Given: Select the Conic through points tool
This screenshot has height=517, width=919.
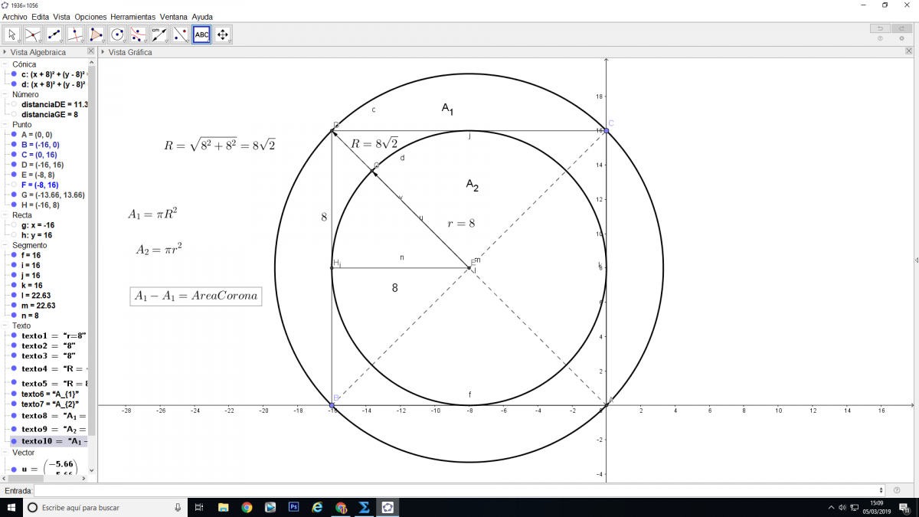Looking at the screenshot, I should [x=138, y=34].
